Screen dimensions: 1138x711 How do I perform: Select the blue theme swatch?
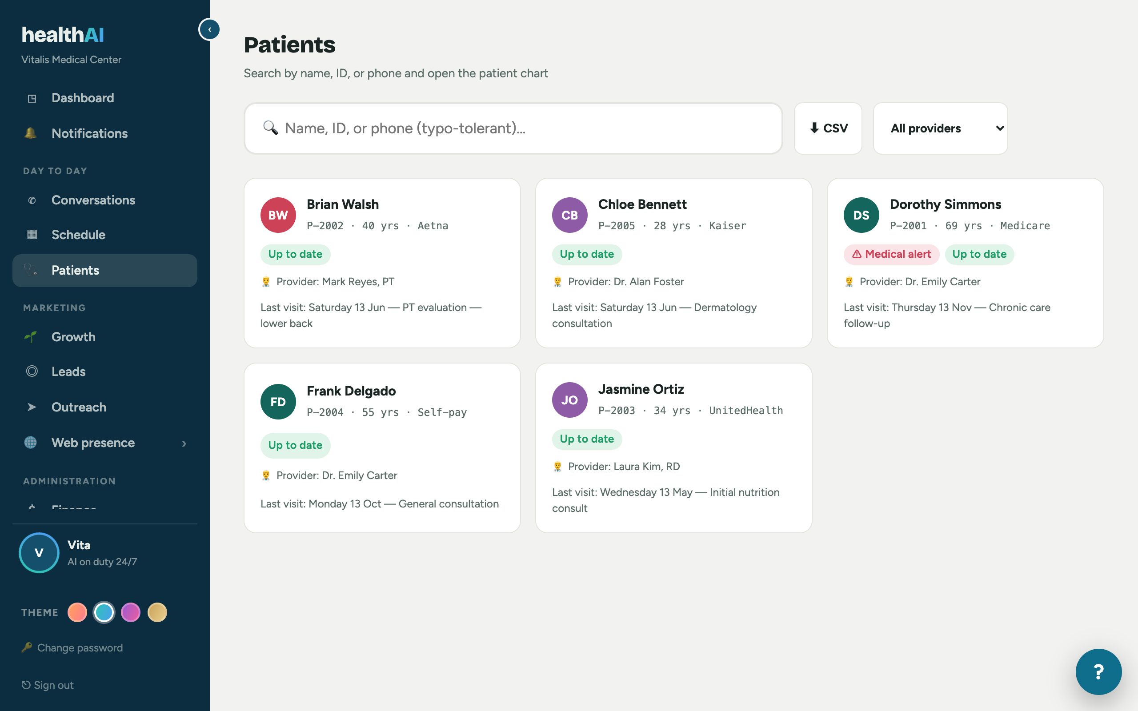[x=104, y=612]
